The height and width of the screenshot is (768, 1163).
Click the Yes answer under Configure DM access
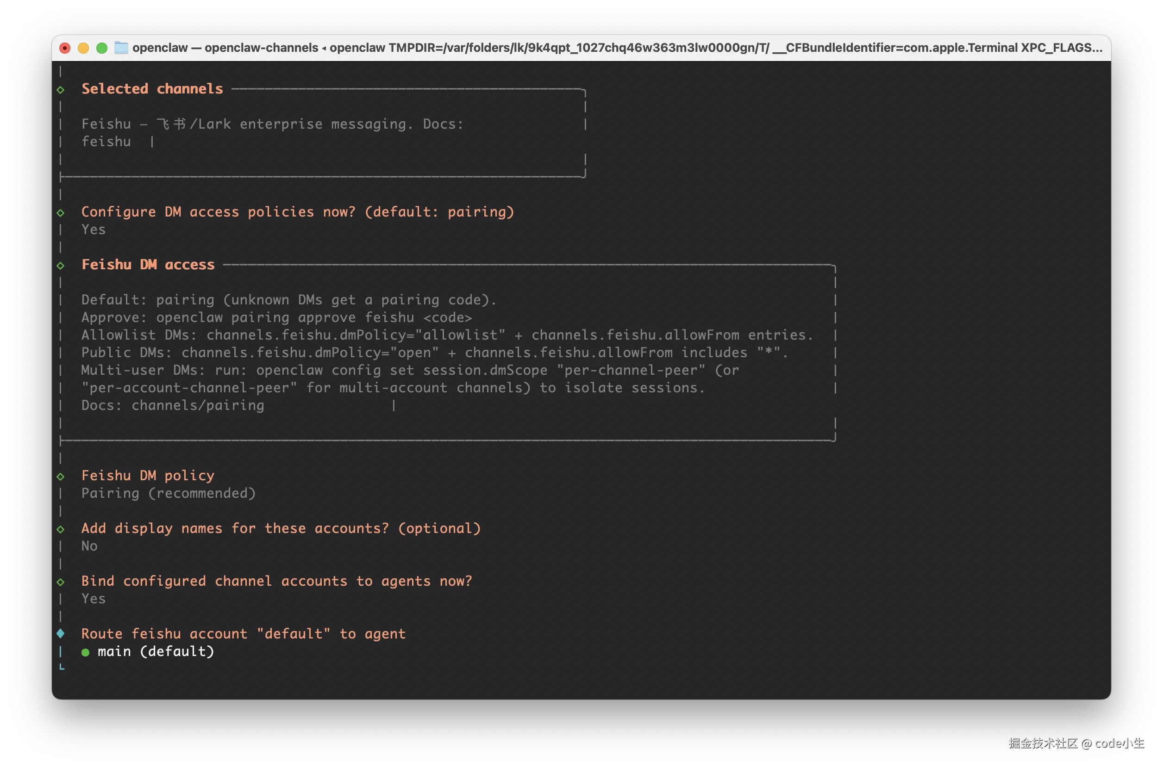(x=93, y=230)
